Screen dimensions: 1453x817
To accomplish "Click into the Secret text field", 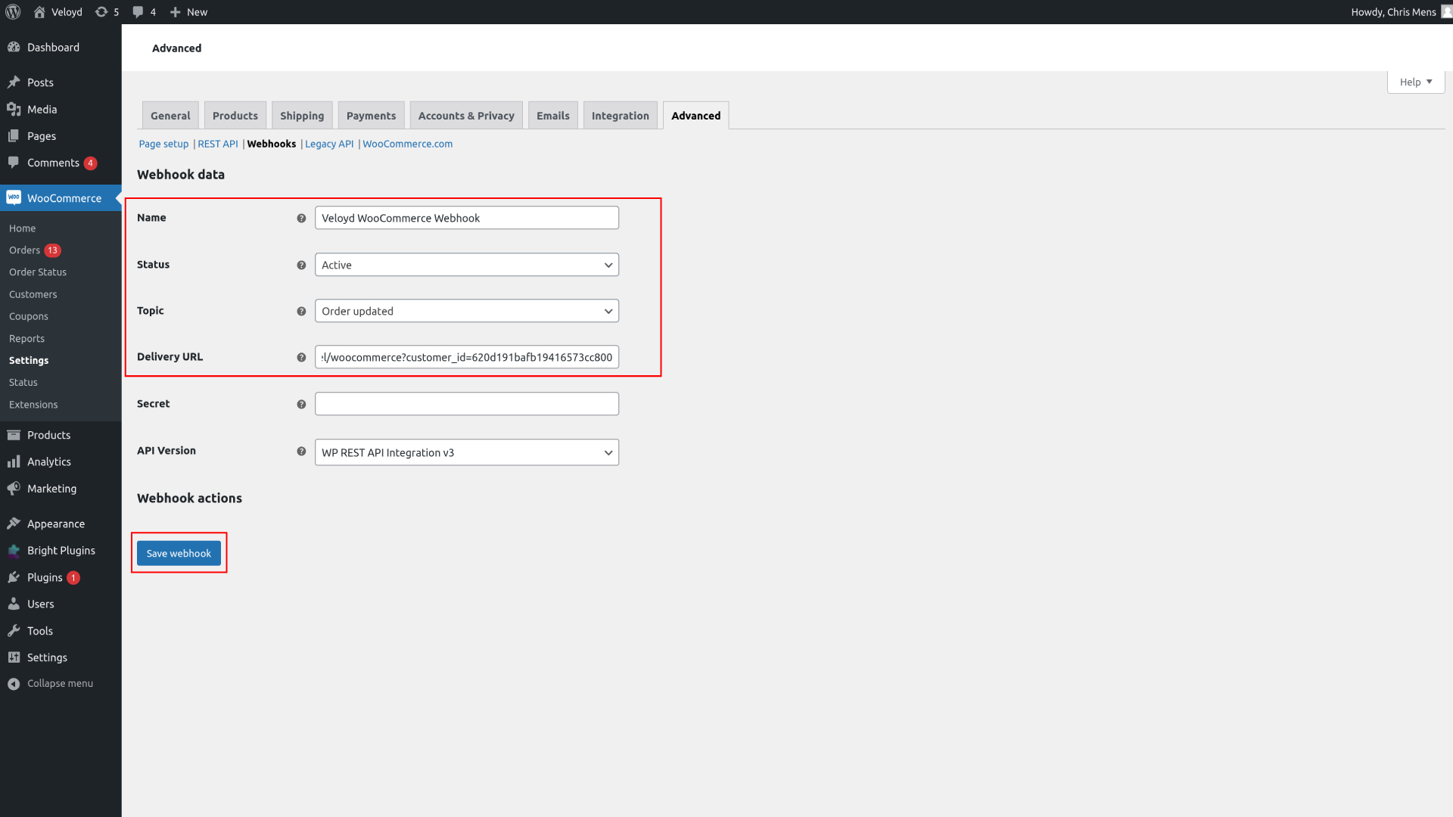I will 466,404.
